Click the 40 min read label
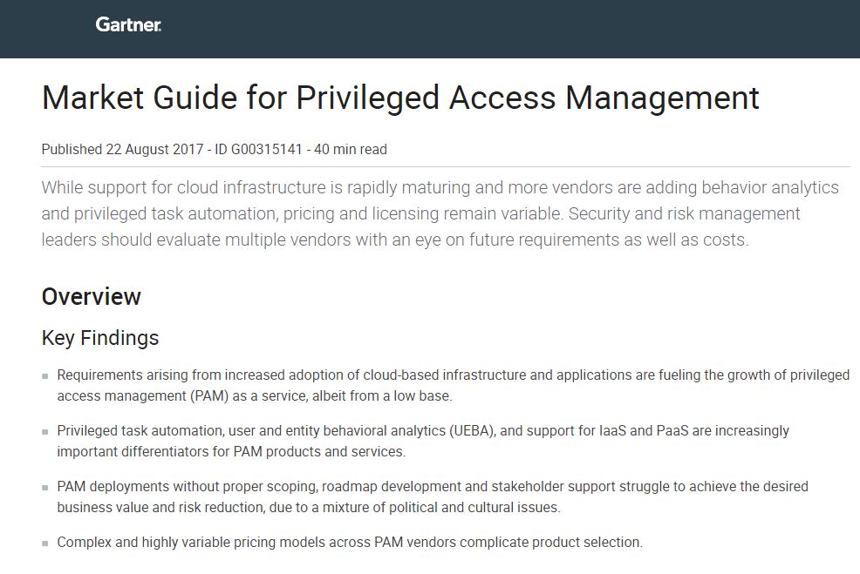Image resolution: width=860 pixels, height=574 pixels. (x=355, y=149)
